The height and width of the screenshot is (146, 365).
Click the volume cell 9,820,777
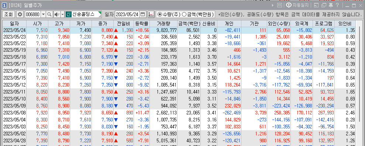163,30
